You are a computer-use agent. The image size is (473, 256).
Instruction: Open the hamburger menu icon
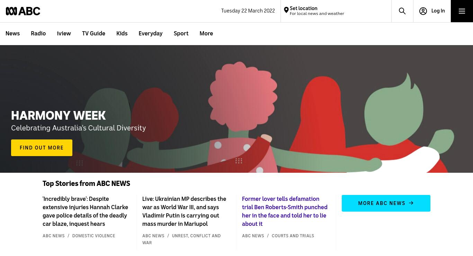[x=462, y=11]
